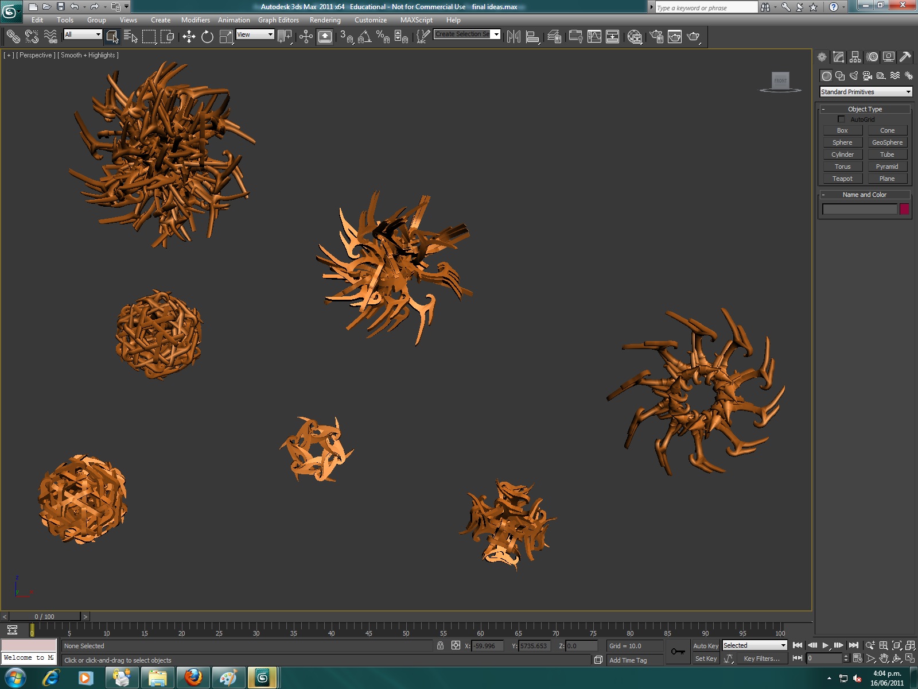The image size is (918, 689).
Task: Toggle the selection lock icon
Action: click(x=440, y=645)
